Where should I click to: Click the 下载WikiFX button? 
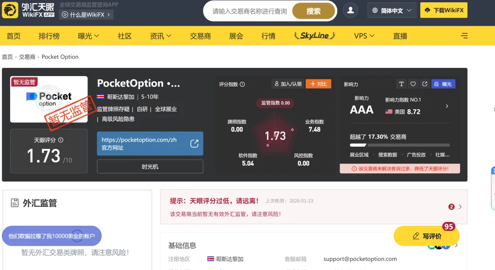(x=444, y=11)
